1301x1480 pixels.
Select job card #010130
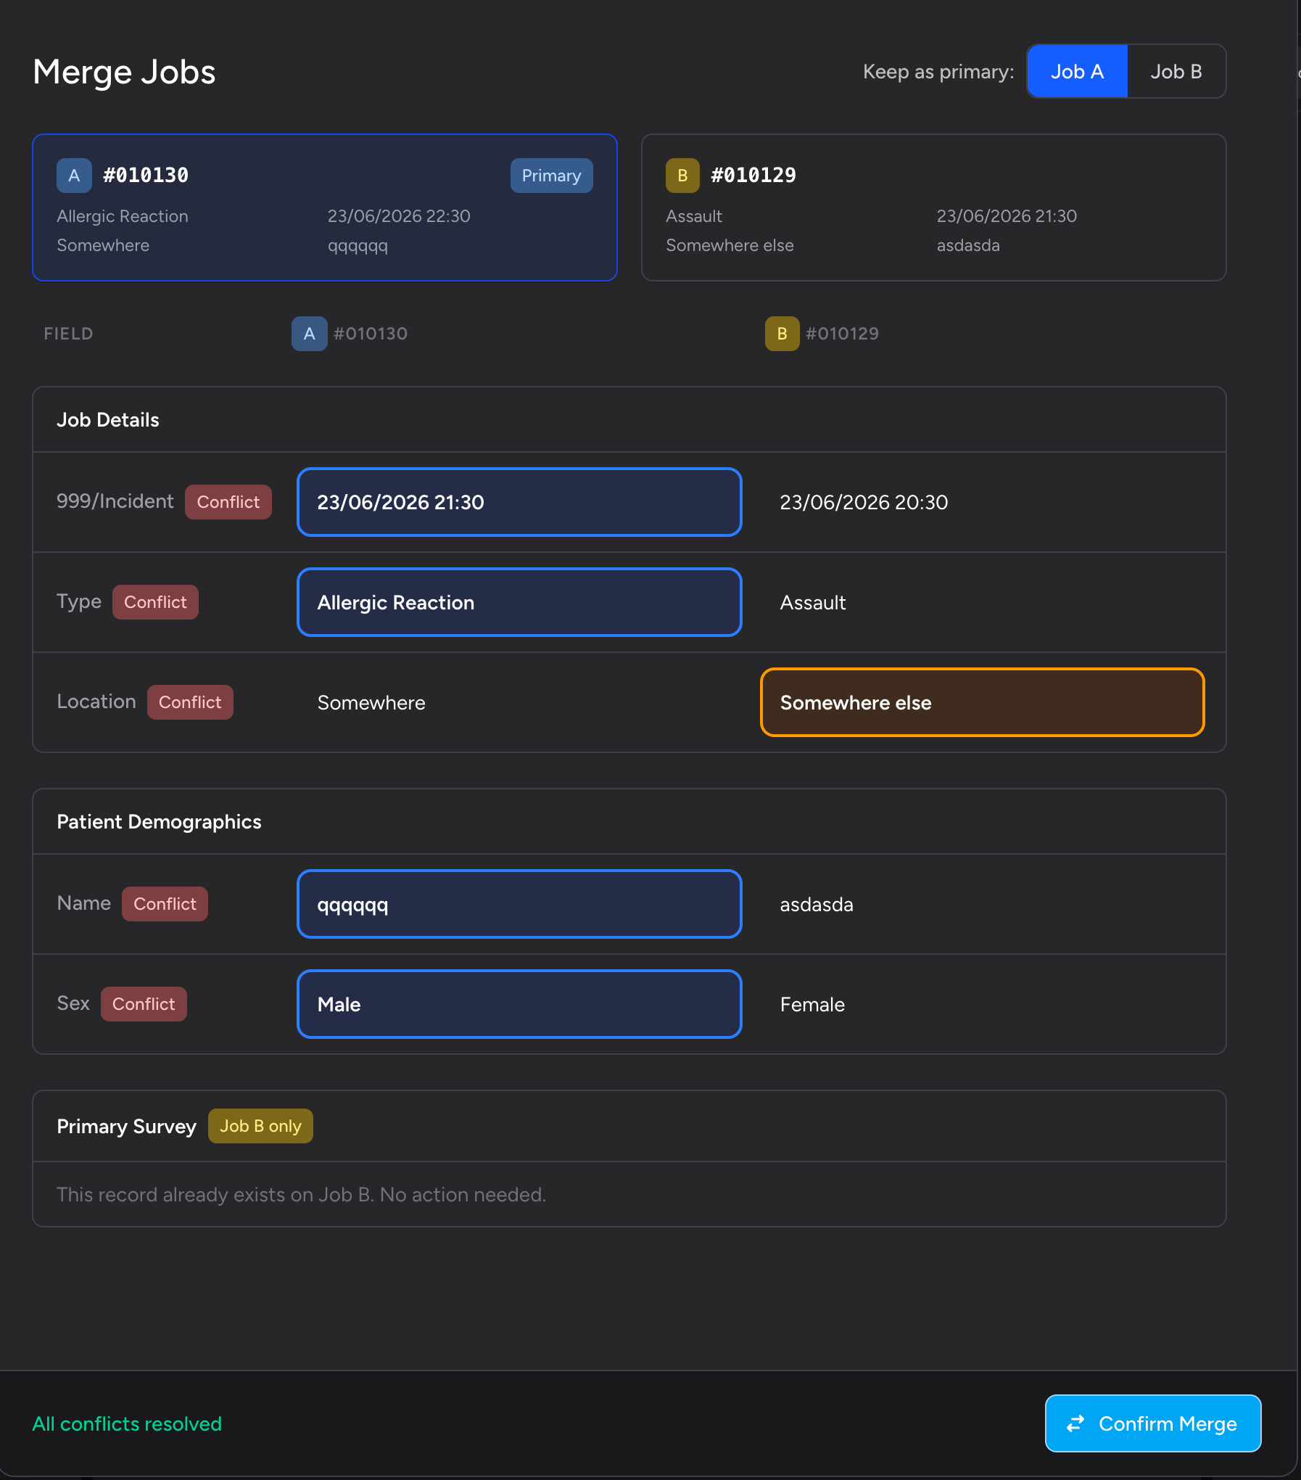[325, 207]
